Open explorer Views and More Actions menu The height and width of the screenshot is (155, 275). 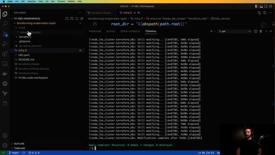coord(80,13)
